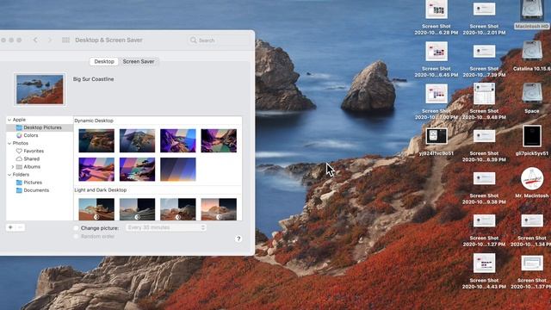
Task: Collapse the Folders section in sidebar
Action: 9,175
